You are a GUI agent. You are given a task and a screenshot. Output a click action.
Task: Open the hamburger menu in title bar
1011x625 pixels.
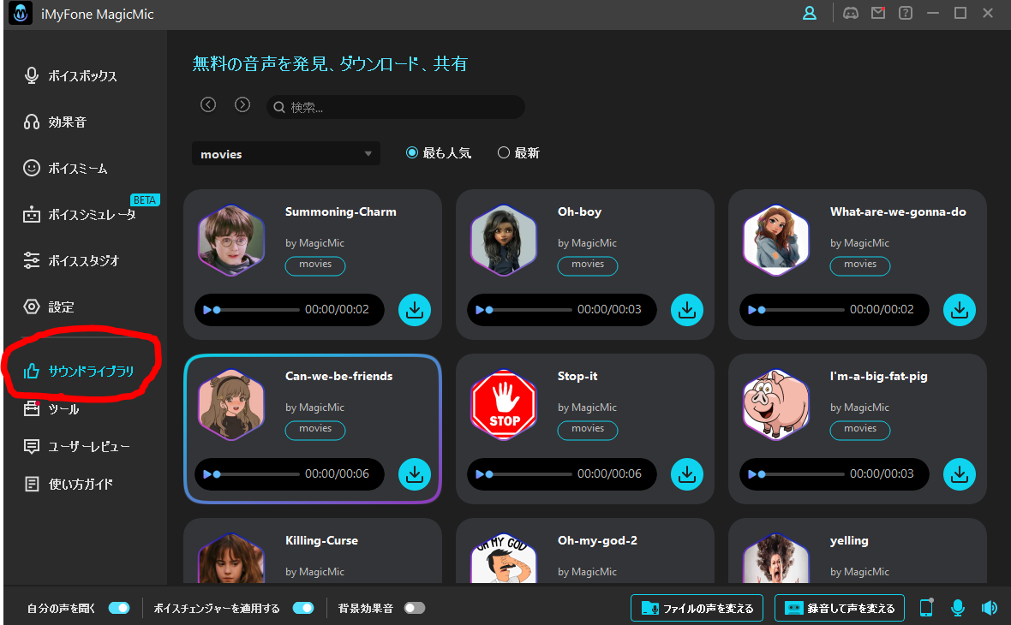(933, 14)
